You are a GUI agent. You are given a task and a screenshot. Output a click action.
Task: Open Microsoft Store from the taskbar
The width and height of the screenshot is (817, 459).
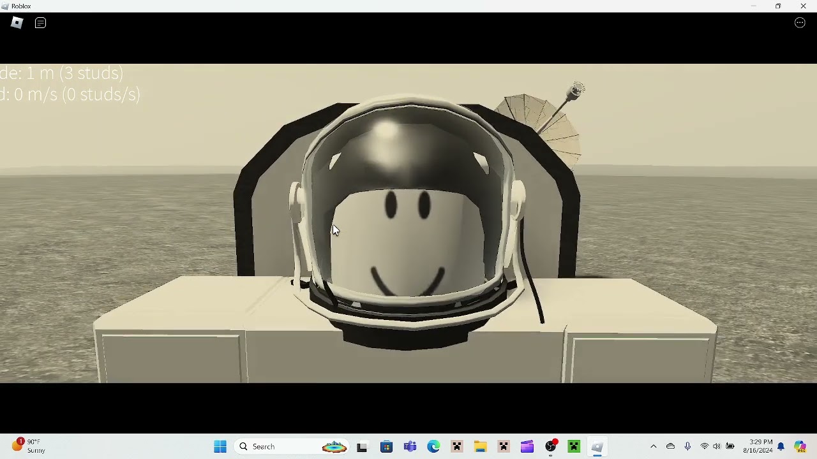pyautogui.click(x=386, y=447)
